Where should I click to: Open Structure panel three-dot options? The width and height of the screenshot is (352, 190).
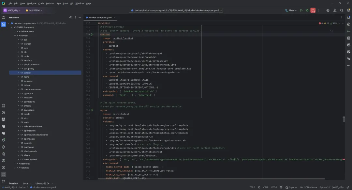click(75, 17)
